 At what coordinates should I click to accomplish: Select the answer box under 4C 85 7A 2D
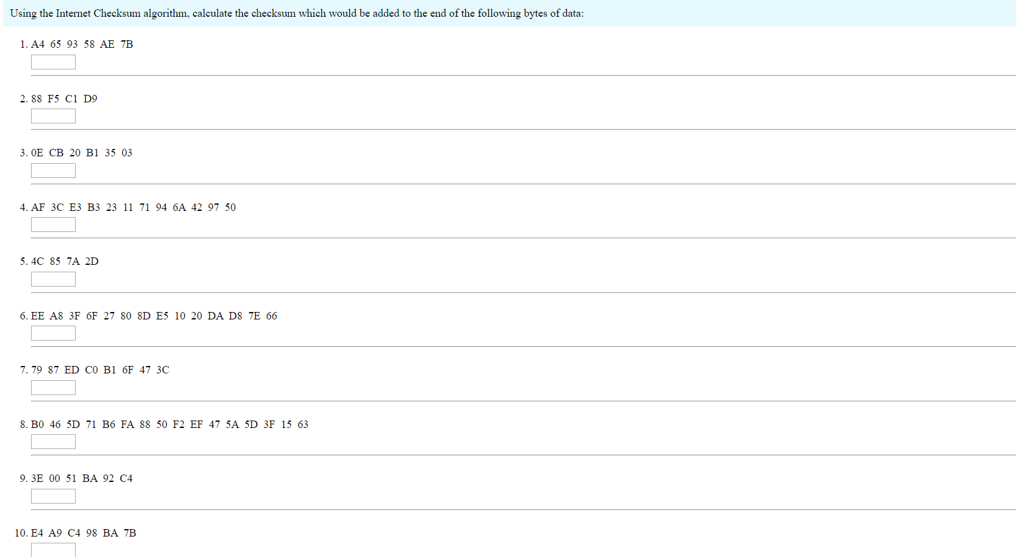tap(53, 279)
